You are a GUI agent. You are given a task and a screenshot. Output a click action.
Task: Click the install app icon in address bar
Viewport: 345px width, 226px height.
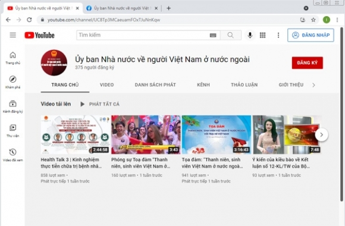(x=303, y=20)
